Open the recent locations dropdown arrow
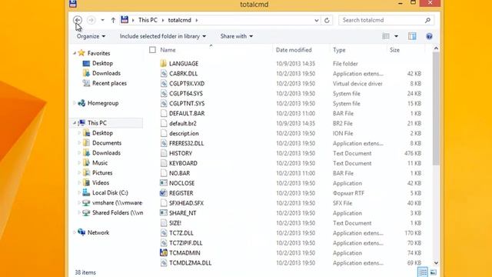The height and width of the screenshot is (277, 492). 102,20
